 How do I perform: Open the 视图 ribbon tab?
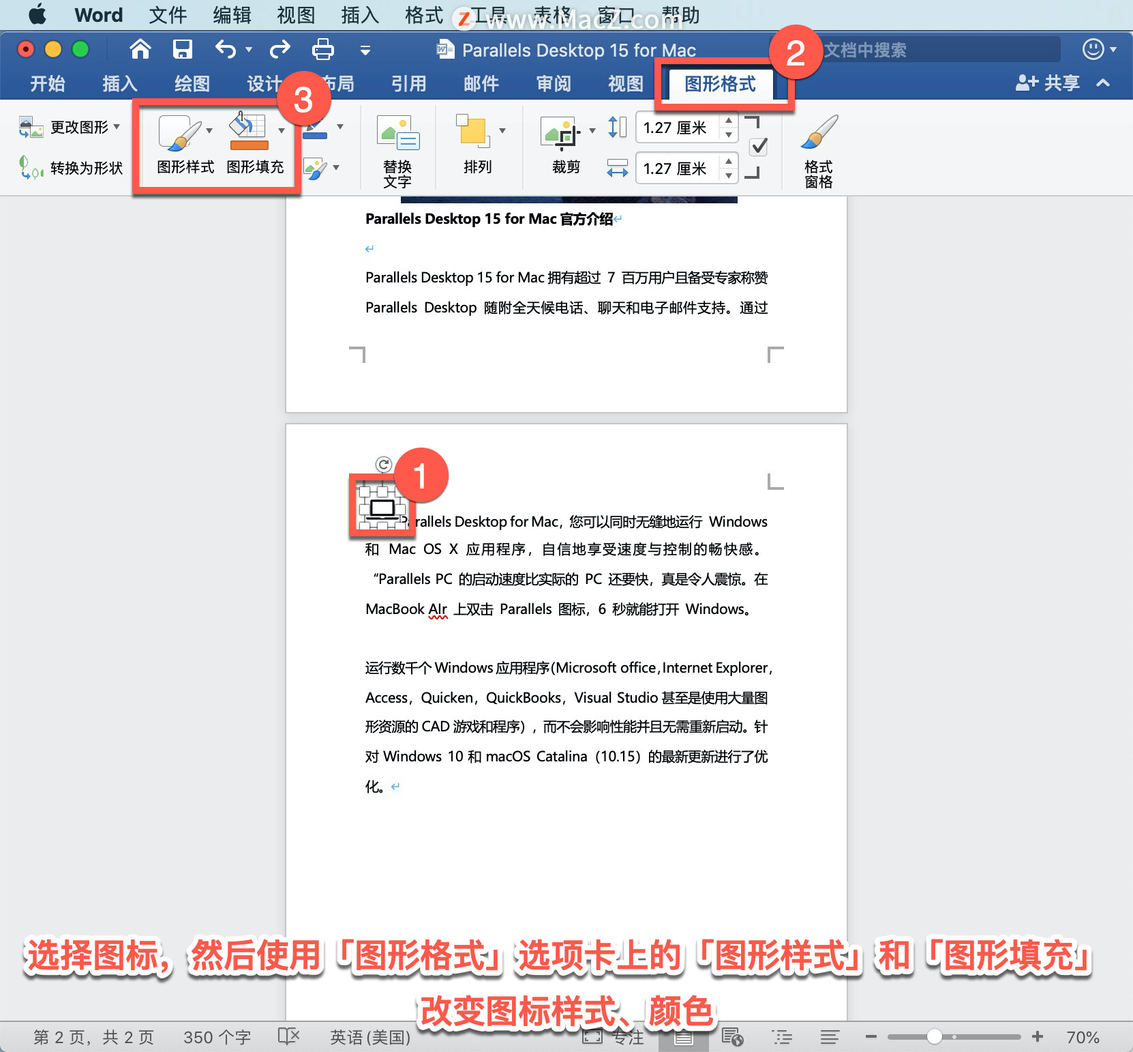pyautogui.click(x=626, y=83)
